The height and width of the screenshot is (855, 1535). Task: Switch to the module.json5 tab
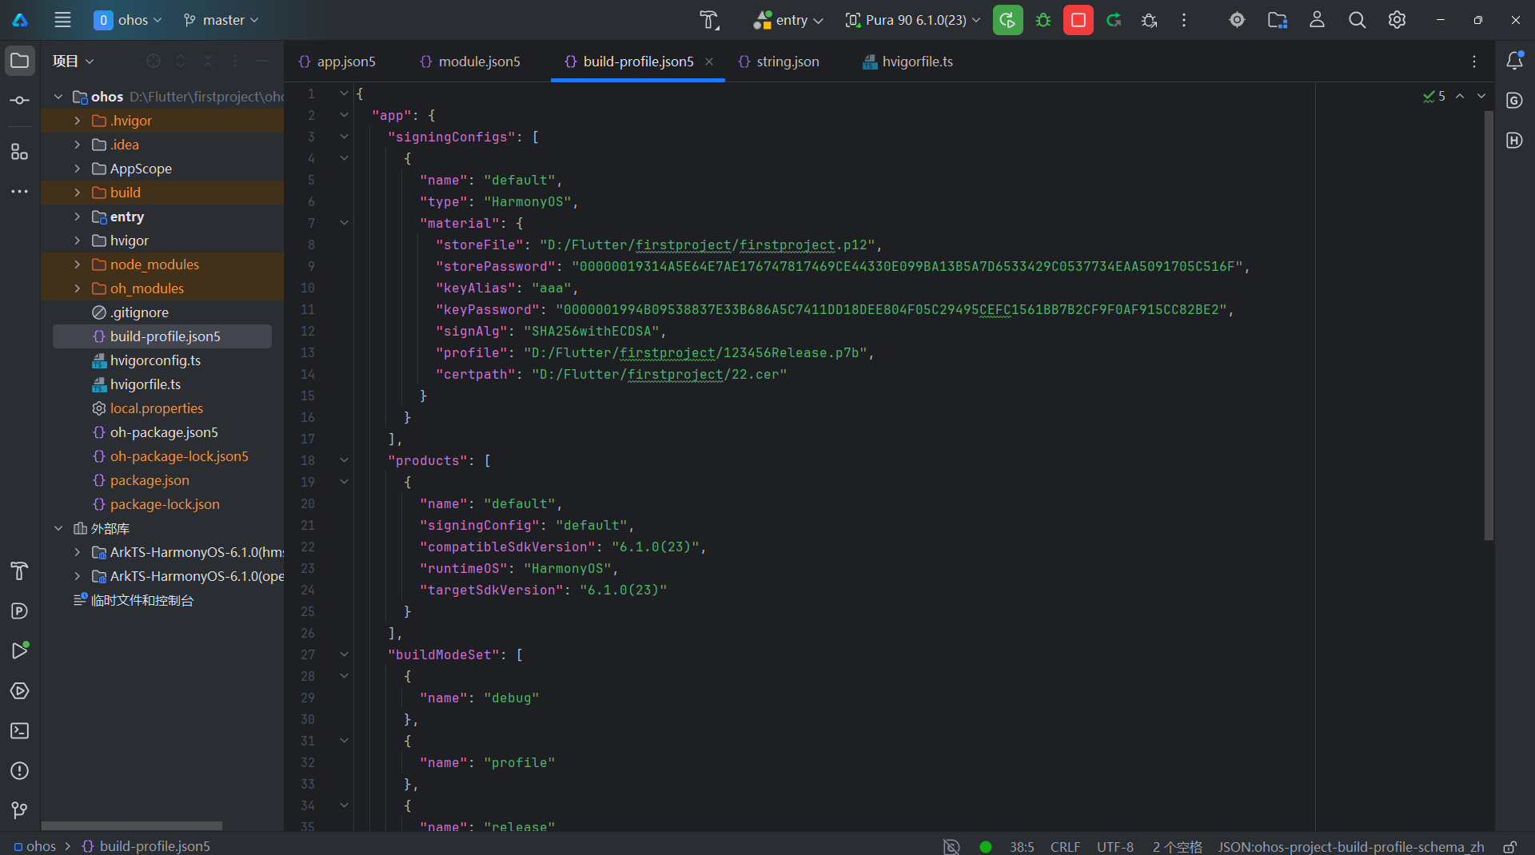click(470, 62)
